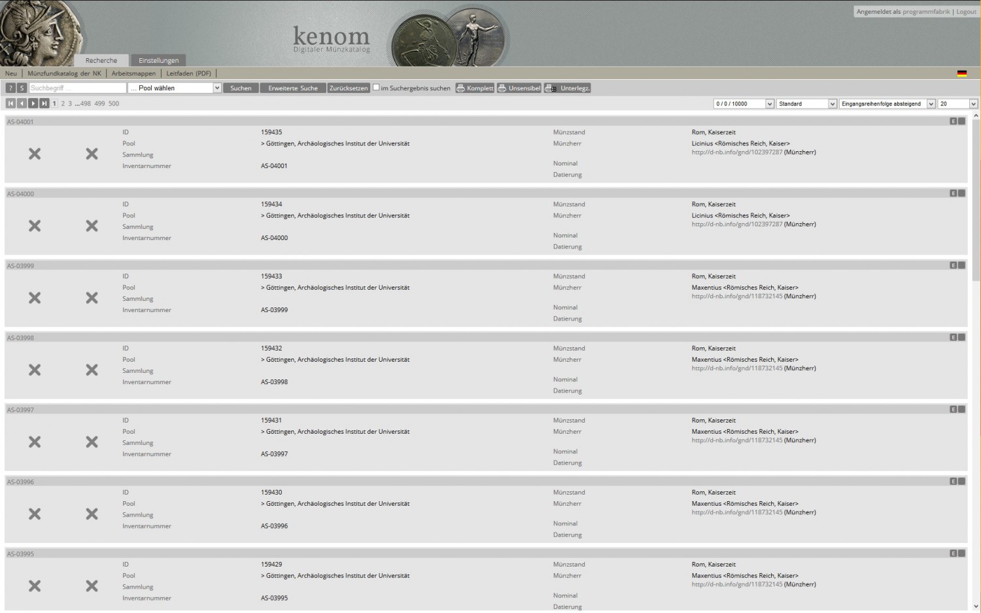Image resolution: width=981 pixels, height=613 pixels.
Task: Switch to the Einstellungen tab
Action: pos(158,60)
